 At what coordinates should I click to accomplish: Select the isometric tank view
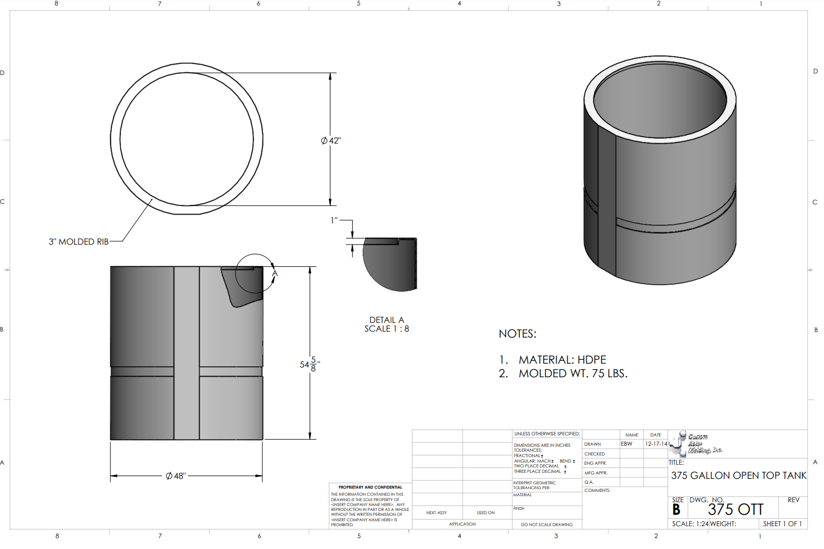[660, 170]
